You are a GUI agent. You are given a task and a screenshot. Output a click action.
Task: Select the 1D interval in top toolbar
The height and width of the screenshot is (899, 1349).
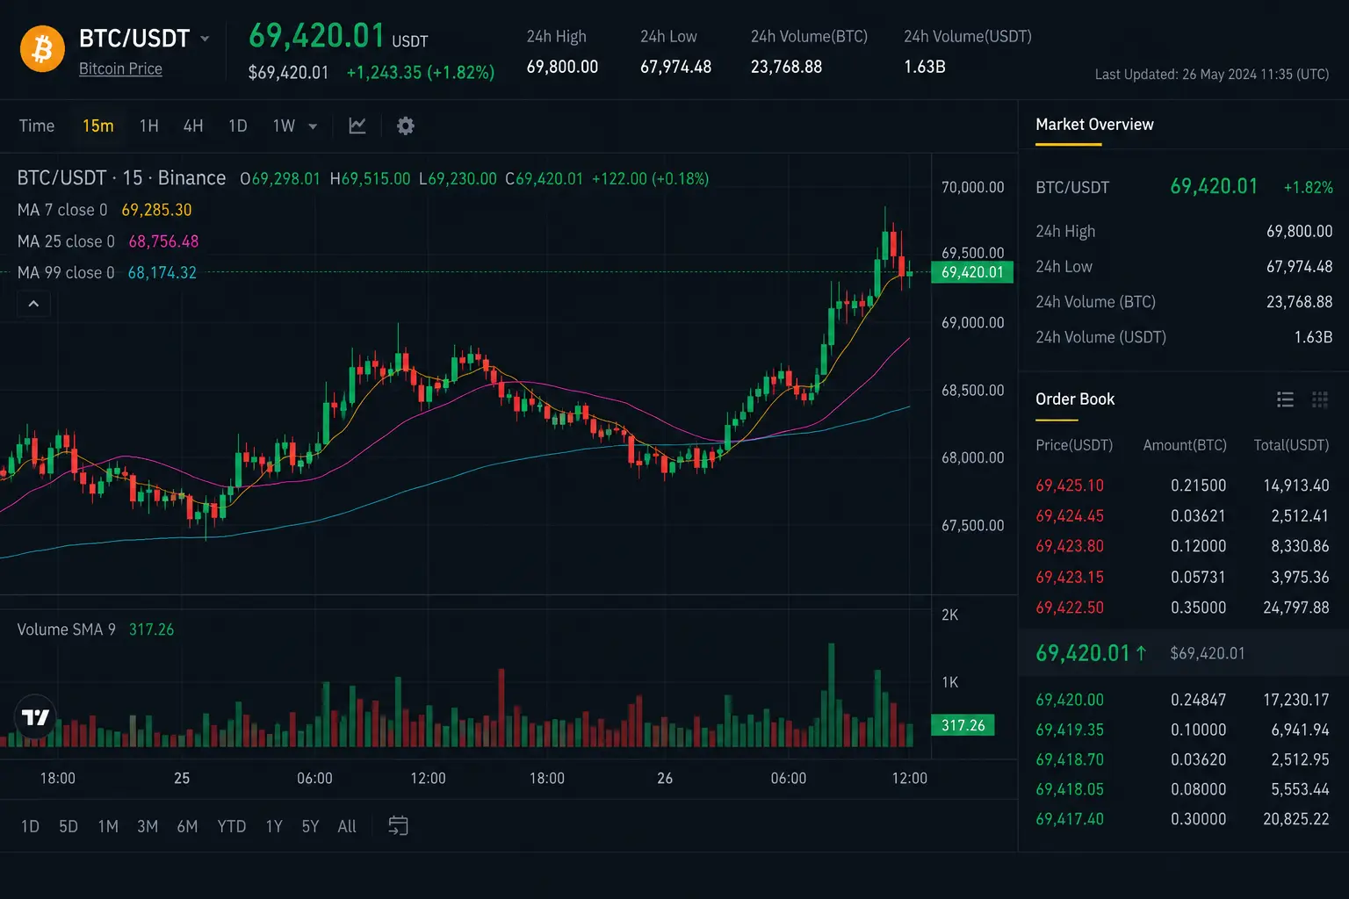click(237, 126)
